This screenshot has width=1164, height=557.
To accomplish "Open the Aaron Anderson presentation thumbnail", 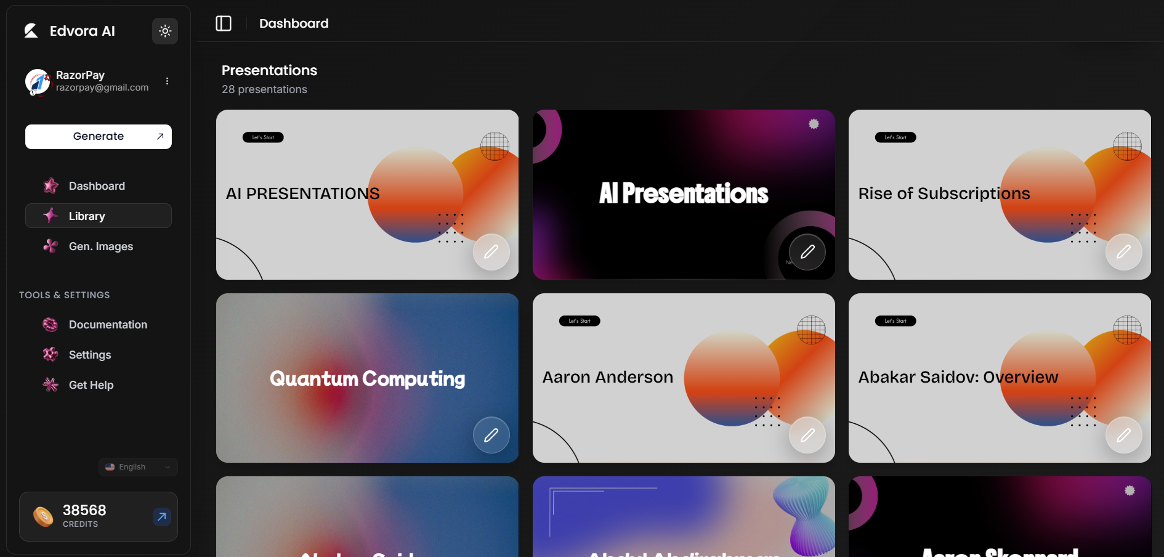I will click(x=684, y=378).
